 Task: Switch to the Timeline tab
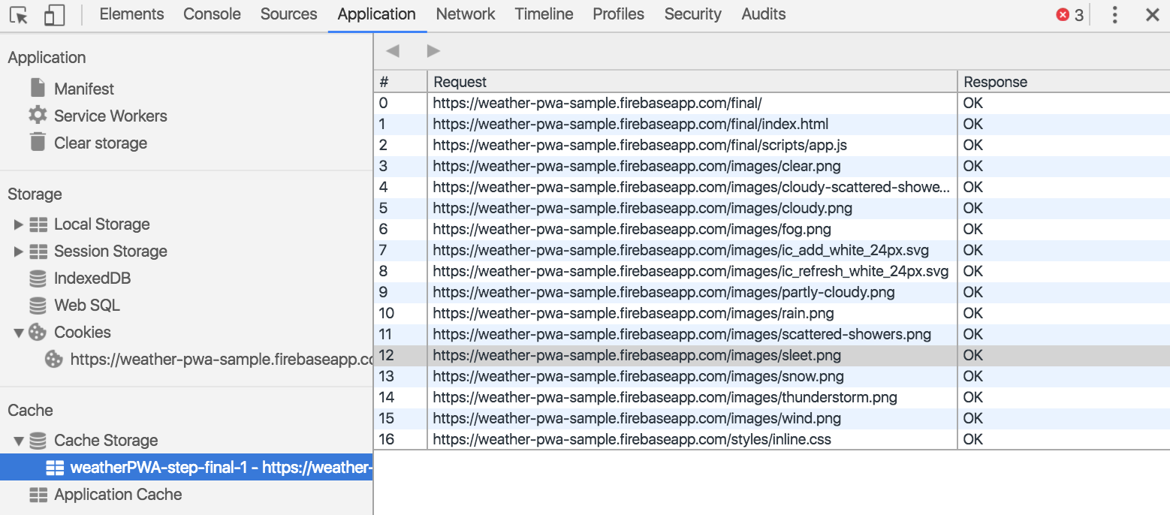click(544, 14)
